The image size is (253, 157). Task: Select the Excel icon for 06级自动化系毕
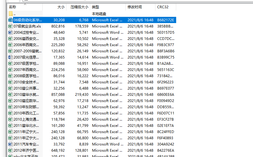click(x=10, y=20)
